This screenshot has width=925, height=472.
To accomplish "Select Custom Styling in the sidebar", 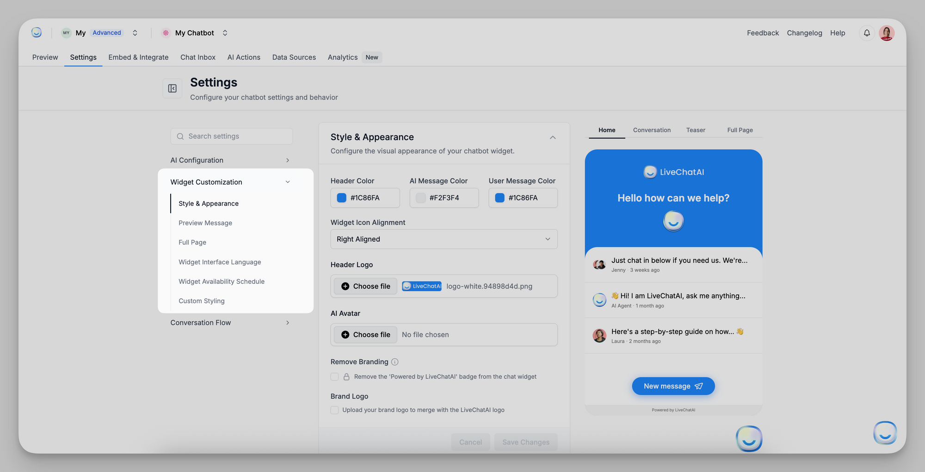I will click(x=202, y=301).
